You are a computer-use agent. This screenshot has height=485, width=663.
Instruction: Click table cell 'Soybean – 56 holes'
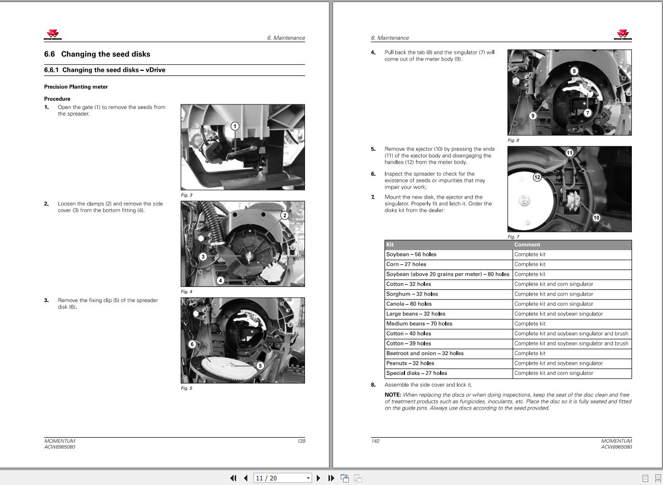[x=411, y=254]
